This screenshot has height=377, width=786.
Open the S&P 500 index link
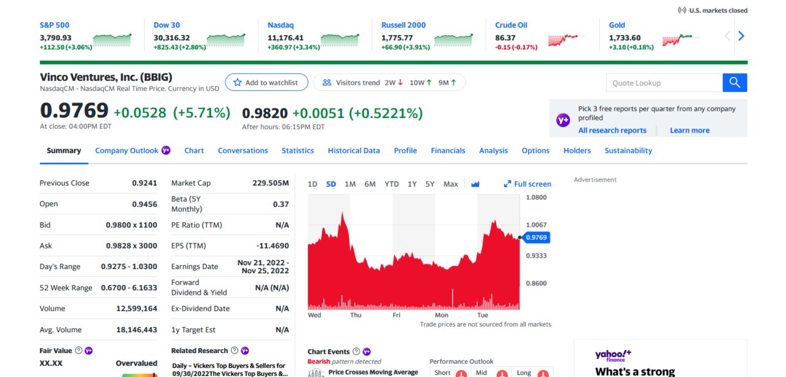55,25
